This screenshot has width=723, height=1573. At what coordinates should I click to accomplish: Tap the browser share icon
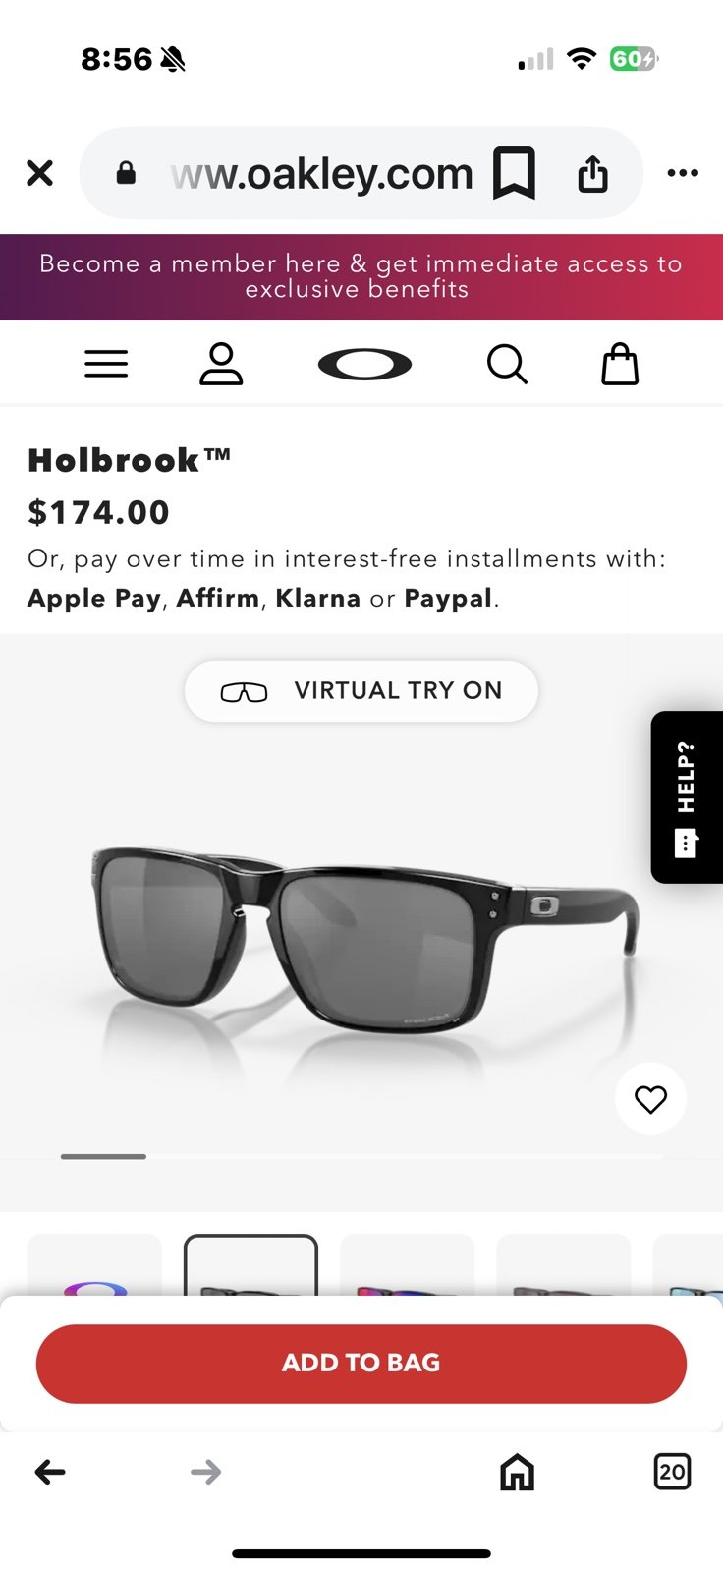click(x=592, y=174)
